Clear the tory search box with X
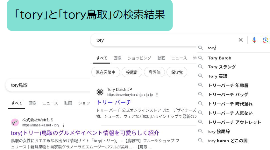 point(241,40)
